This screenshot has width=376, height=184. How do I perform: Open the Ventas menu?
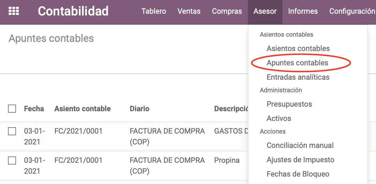[x=189, y=11]
